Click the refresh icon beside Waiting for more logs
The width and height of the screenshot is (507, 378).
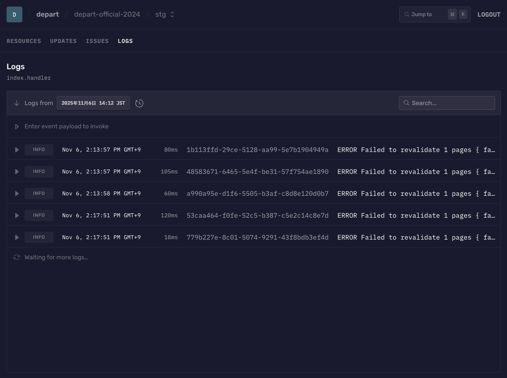17,258
